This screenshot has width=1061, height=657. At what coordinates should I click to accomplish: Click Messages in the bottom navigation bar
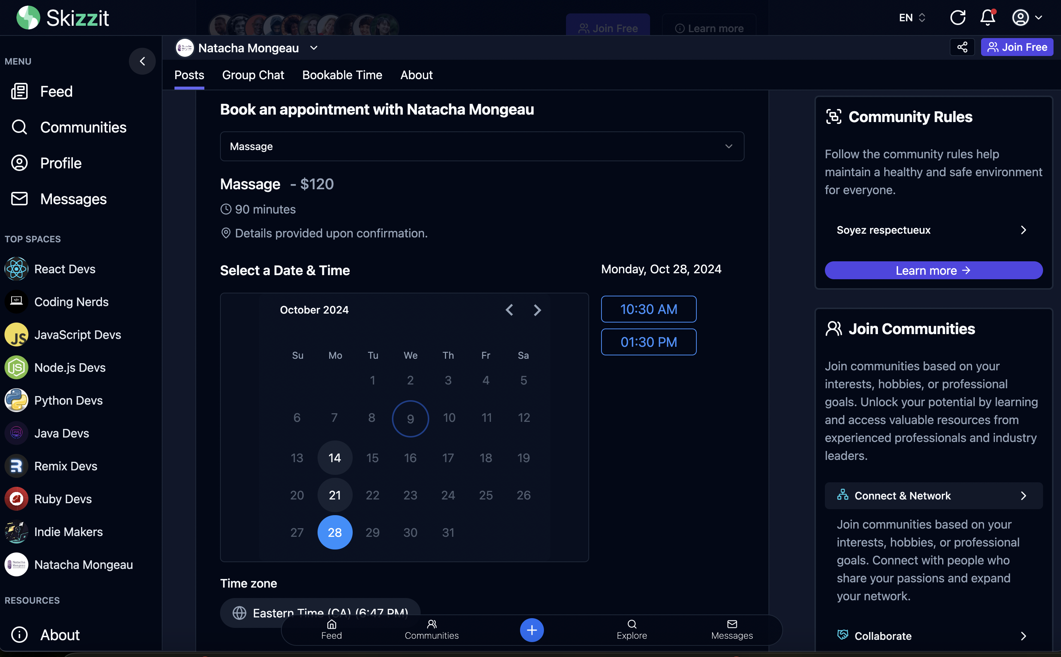coord(732,630)
